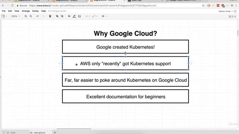This screenshot has width=239, height=134.
Task: Open Chrome's three-dot menu
Action: pos(236,6)
